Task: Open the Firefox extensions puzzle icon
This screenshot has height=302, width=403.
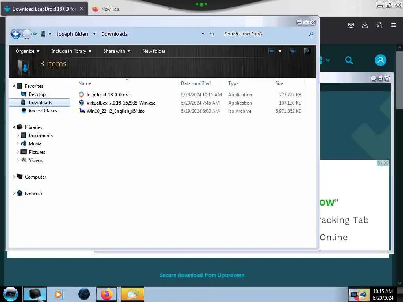Action: tap(379, 25)
